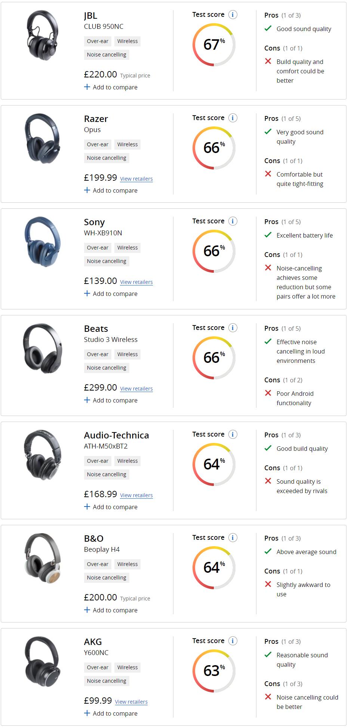Select the Noise cancelling tag on AKG Y600NC

(107, 681)
